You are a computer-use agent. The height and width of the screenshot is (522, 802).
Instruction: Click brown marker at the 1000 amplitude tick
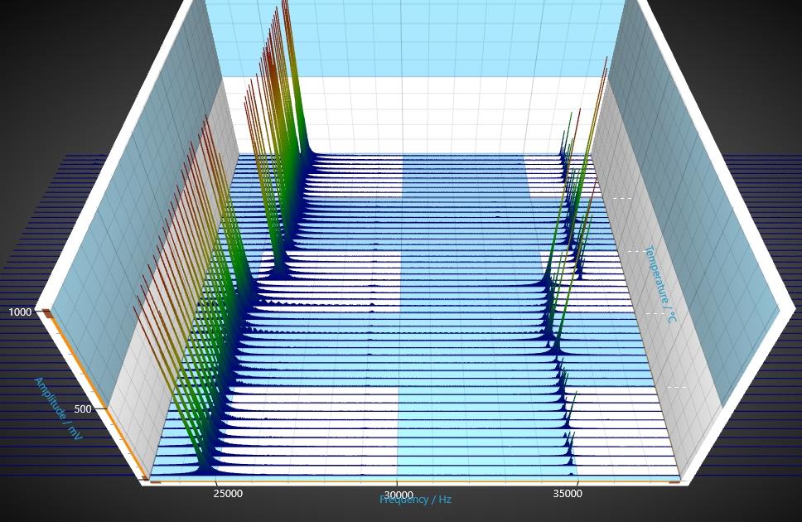coord(48,313)
